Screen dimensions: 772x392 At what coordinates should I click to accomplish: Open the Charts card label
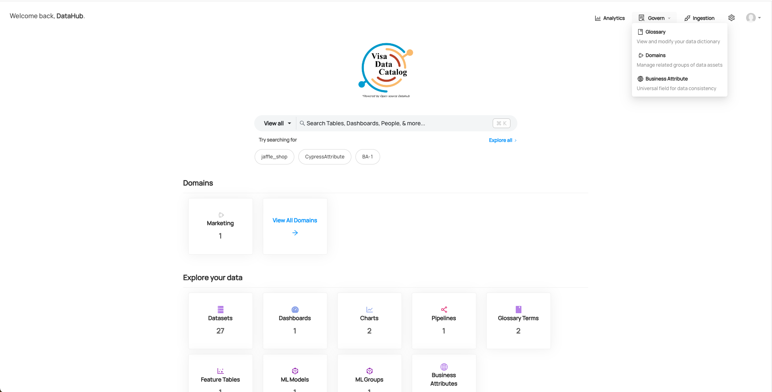[x=369, y=318]
